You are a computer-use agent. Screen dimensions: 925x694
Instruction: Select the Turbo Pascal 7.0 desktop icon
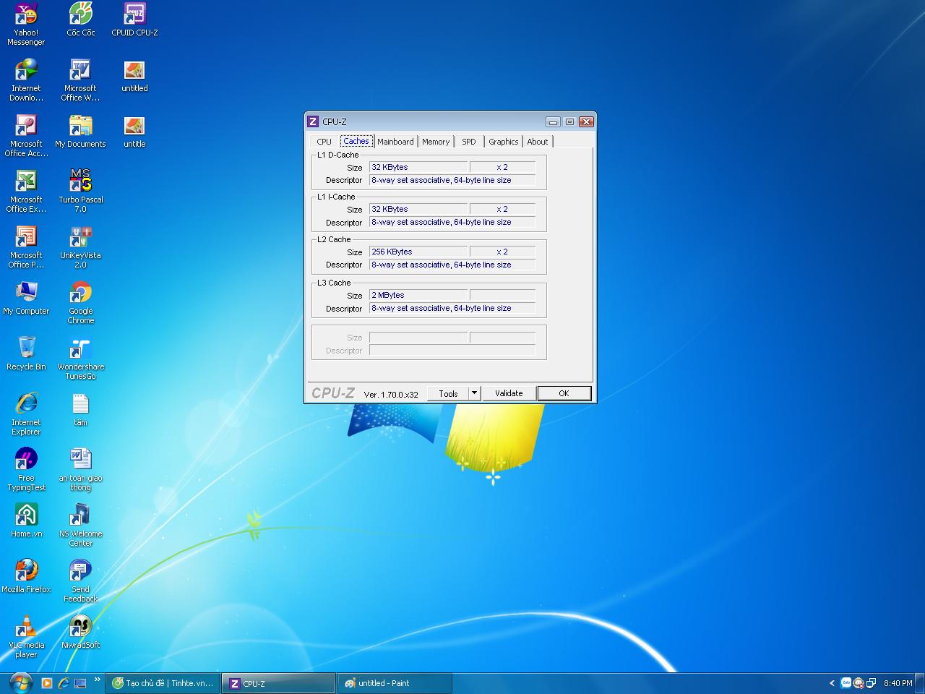[80, 191]
